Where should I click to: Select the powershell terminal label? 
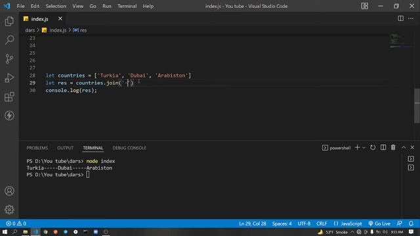pyautogui.click(x=336, y=147)
